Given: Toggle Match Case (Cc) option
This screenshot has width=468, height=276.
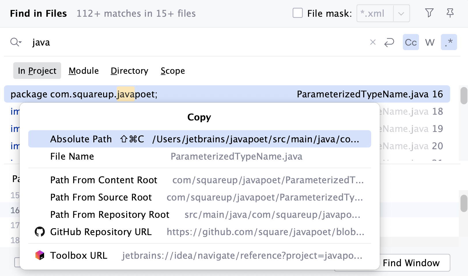Looking at the screenshot, I should [411, 42].
